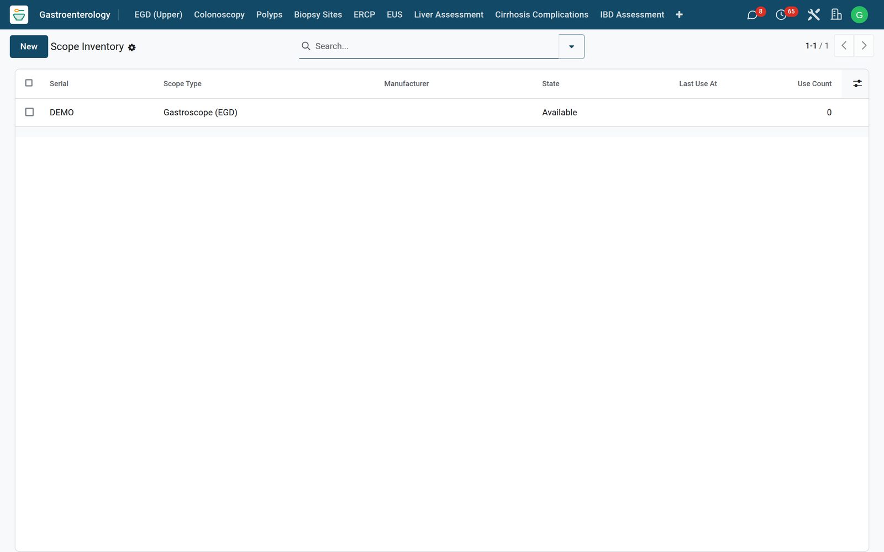Tick the select-all checkbox in header
884x552 pixels.
tap(29, 83)
